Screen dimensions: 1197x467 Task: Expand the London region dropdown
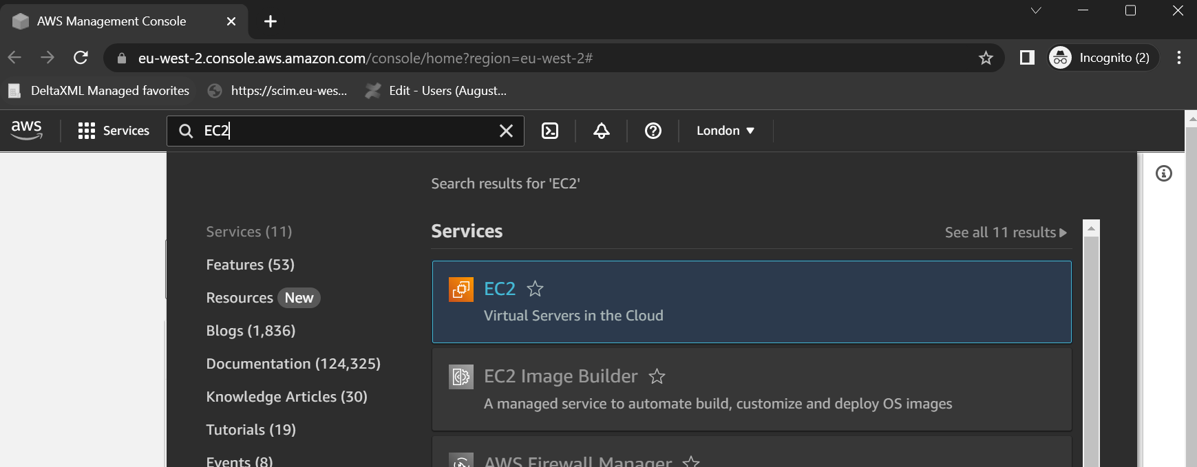coord(725,131)
